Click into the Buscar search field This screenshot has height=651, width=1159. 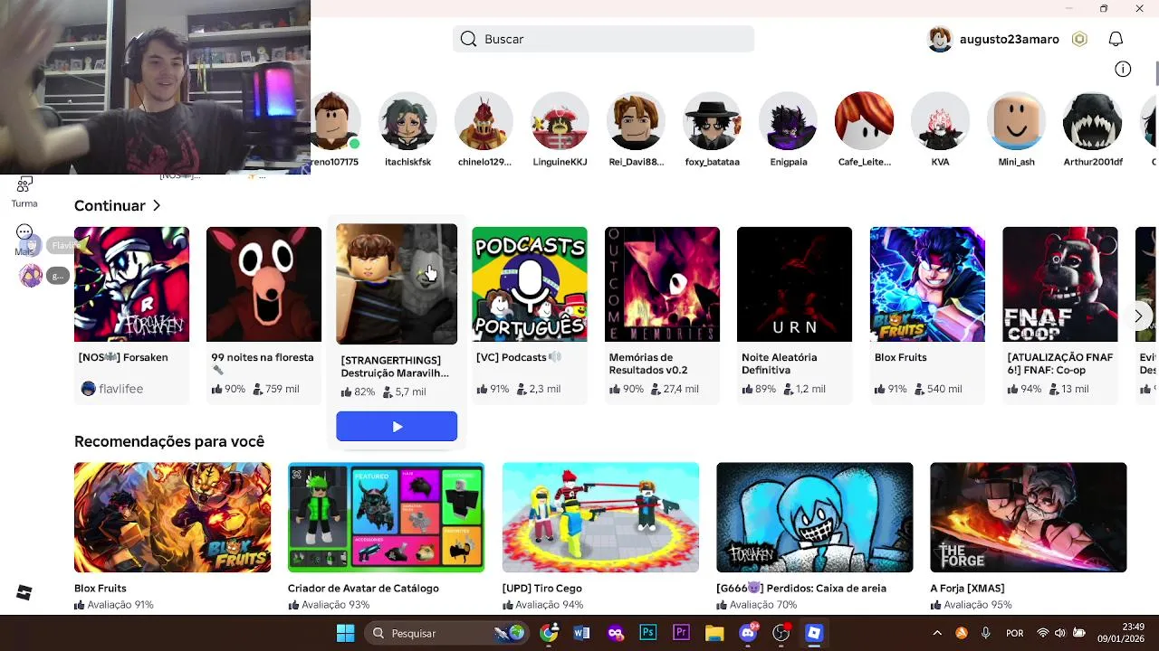(x=603, y=39)
